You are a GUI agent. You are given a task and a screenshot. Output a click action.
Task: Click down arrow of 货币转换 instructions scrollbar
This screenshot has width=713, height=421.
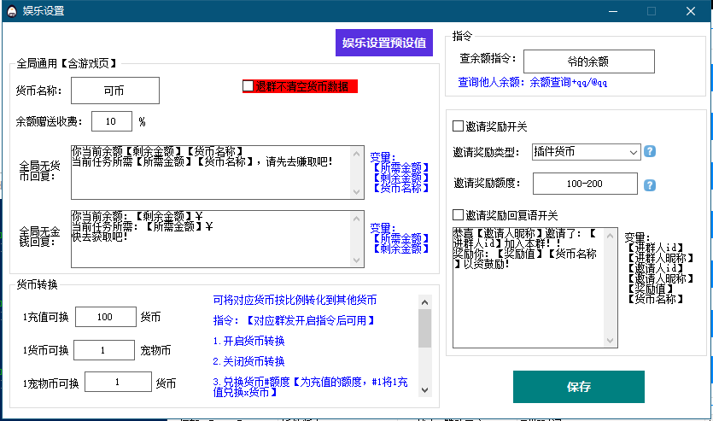[424, 389]
